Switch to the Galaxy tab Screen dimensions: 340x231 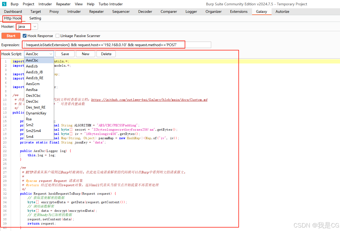(x=261, y=11)
